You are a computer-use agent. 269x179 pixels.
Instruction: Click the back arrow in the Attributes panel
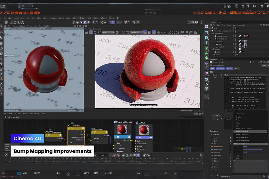tap(250, 62)
